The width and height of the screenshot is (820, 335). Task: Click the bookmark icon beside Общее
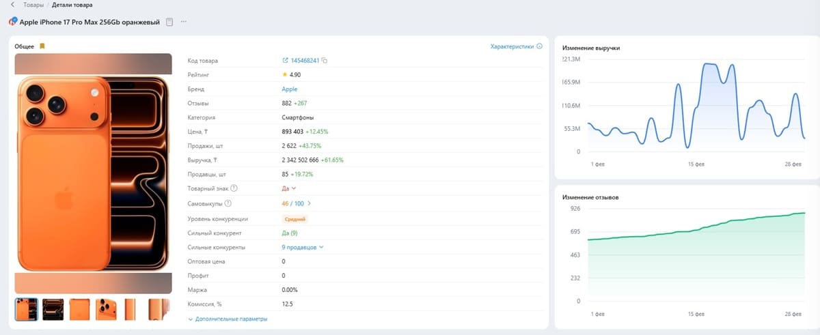[x=42, y=46]
